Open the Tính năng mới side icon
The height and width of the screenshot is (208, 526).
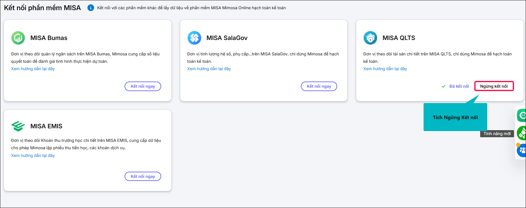[522, 133]
